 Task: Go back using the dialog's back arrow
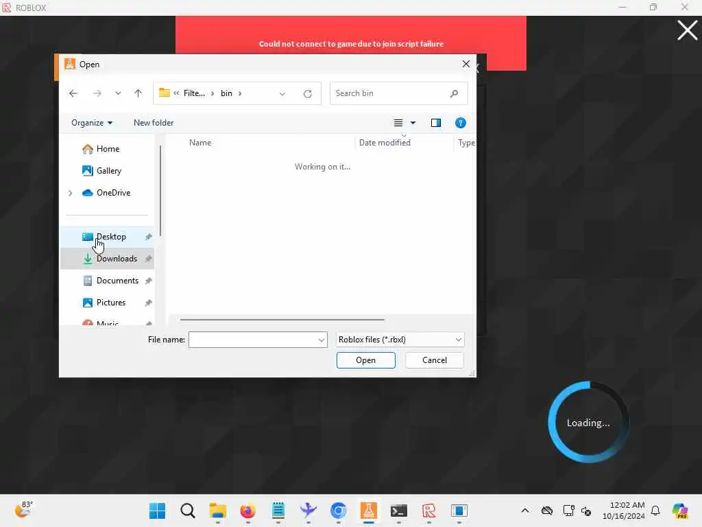(x=73, y=93)
